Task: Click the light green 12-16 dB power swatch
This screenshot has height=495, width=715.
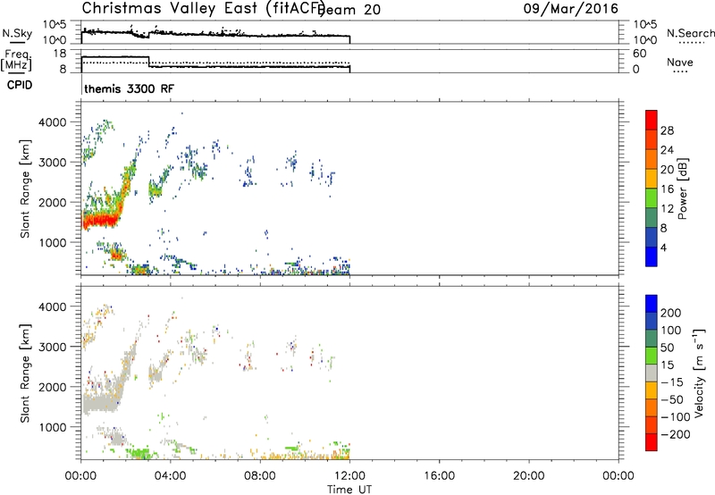Action: point(652,198)
